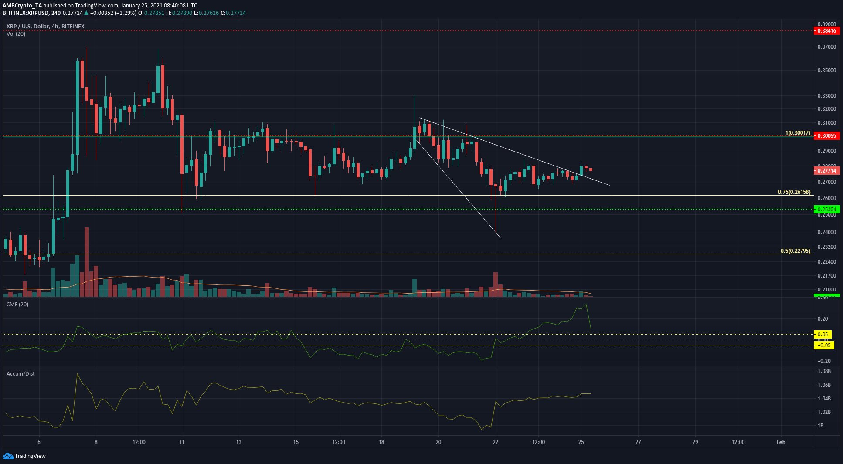
Task: Click the date 20 on time axis
Action: 438,442
